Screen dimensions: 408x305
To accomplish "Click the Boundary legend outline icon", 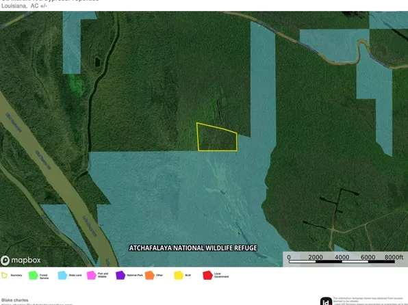I will click(4, 275).
